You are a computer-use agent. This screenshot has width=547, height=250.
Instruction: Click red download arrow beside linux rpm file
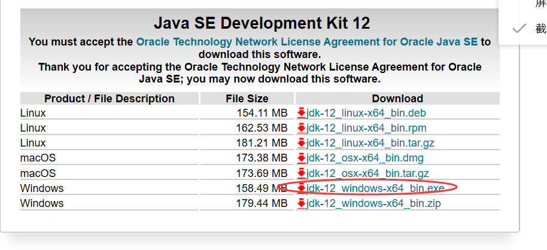pos(302,129)
